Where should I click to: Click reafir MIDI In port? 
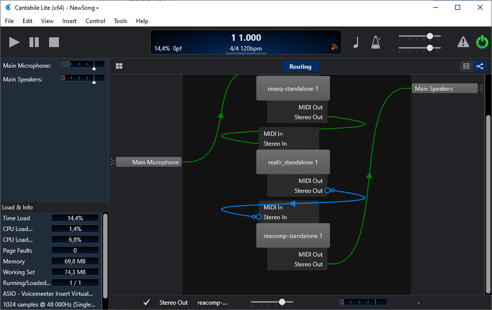(273, 134)
